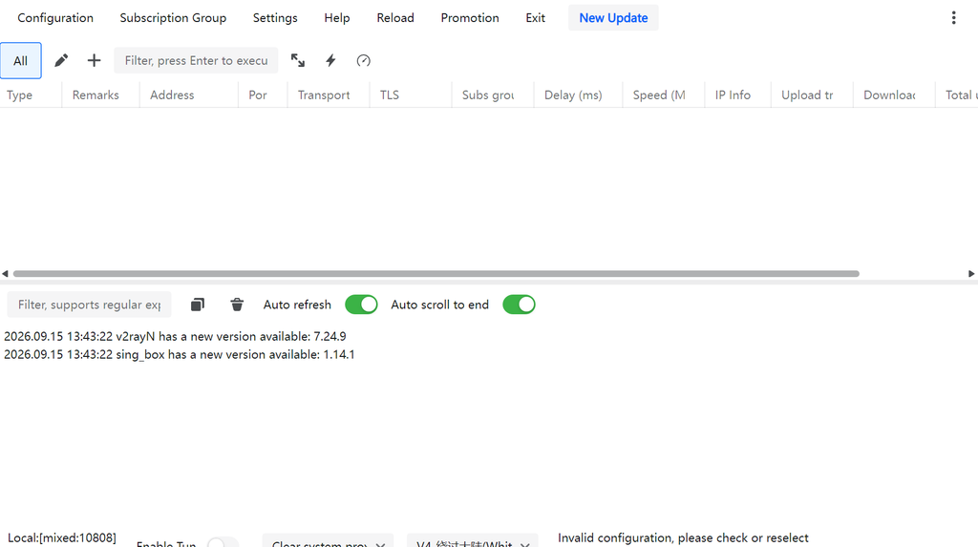Screen dimensions: 978x547
Task: Focus the server filter input field
Action: click(x=196, y=60)
